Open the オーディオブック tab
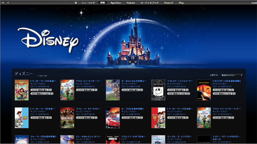The image size is (257, 144). [x=149, y=3]
